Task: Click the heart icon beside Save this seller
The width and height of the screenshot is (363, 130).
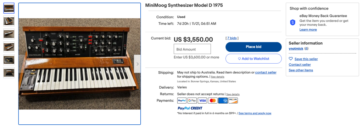Action: (291, 59)
